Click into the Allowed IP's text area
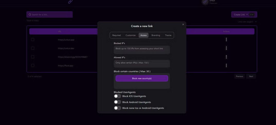This screenshot has width=276, height=125. click(x=142, y=64)
